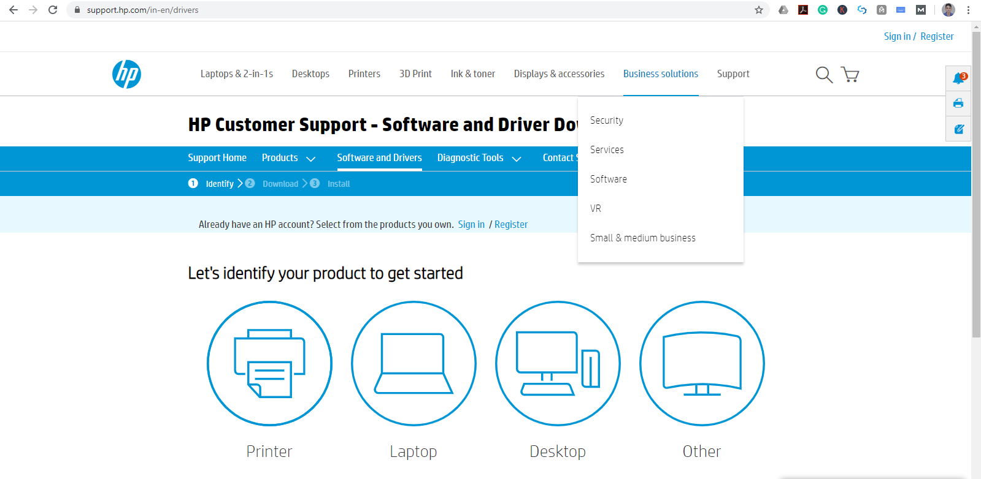981x479 pixels.
Task: Click Register at the page top
Action: pyautogui.click(x=937, y=36)
